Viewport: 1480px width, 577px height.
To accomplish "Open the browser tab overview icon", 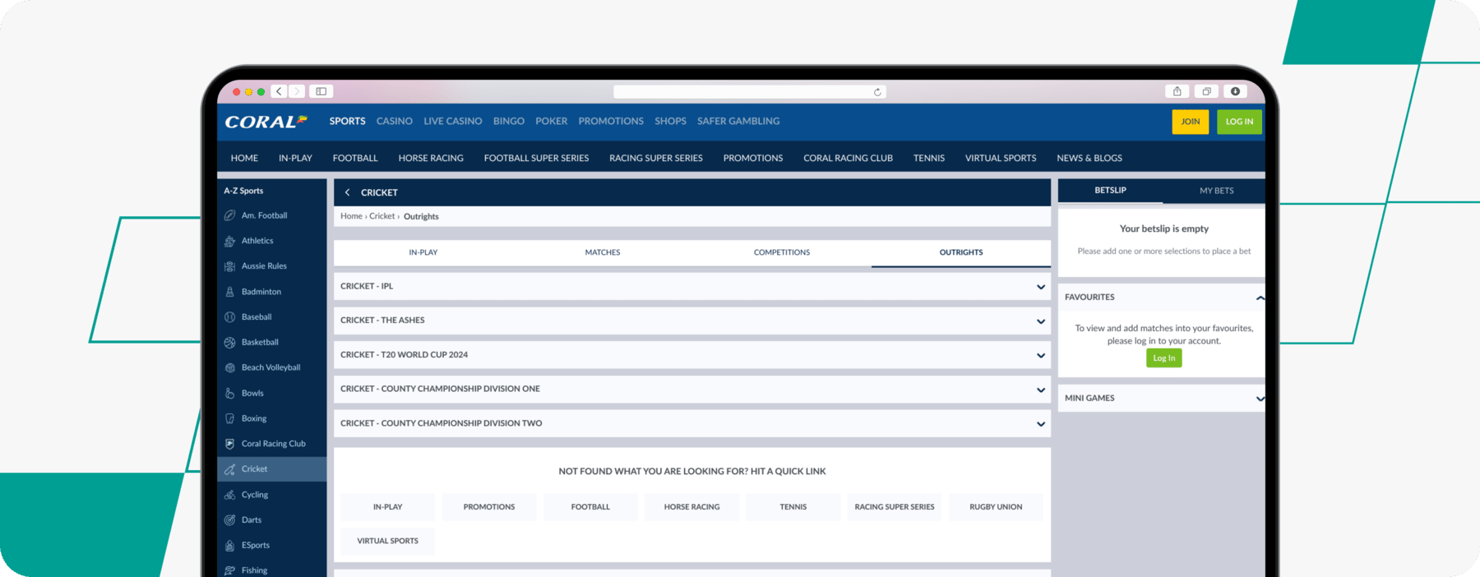I will (x=1206, y=91).
